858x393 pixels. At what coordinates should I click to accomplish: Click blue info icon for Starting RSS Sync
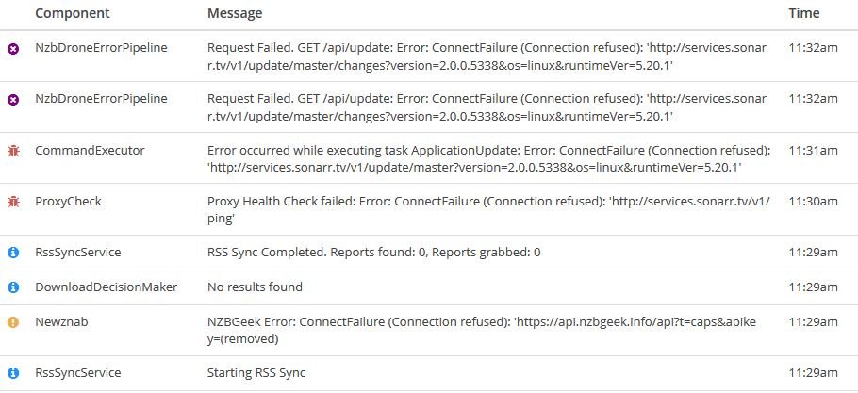pyautogui.click(x=13, y=373)
